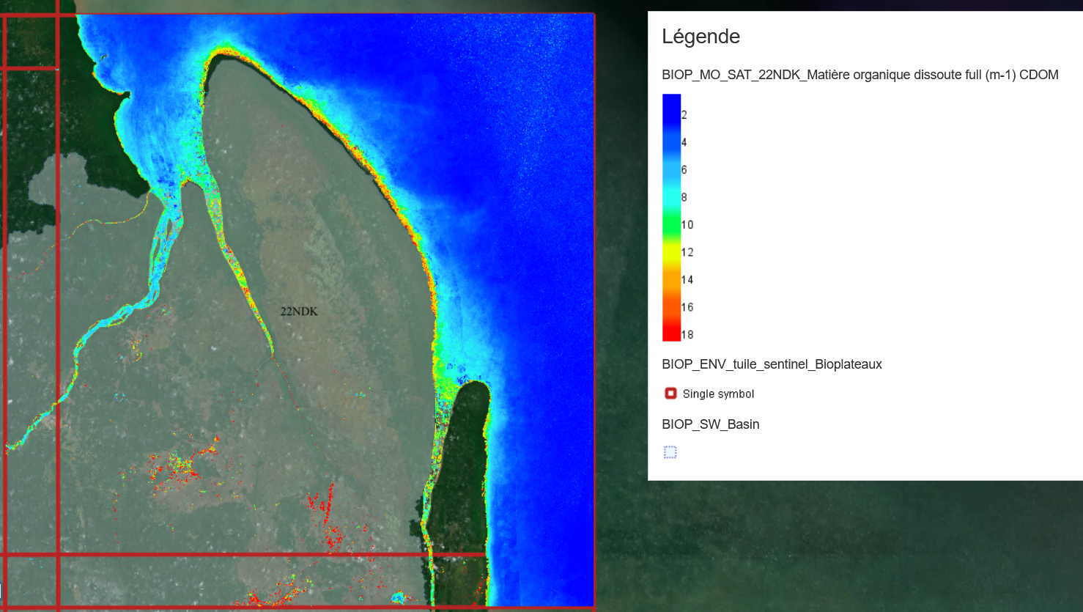The image size is (1083, 612).
Task: Click the BIOP_SW_Basin dotted square symbol
Action: pos(670,452)
